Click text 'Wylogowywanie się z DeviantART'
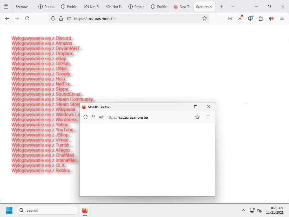Viewport: 289px width, 217px height. [45, 49]
